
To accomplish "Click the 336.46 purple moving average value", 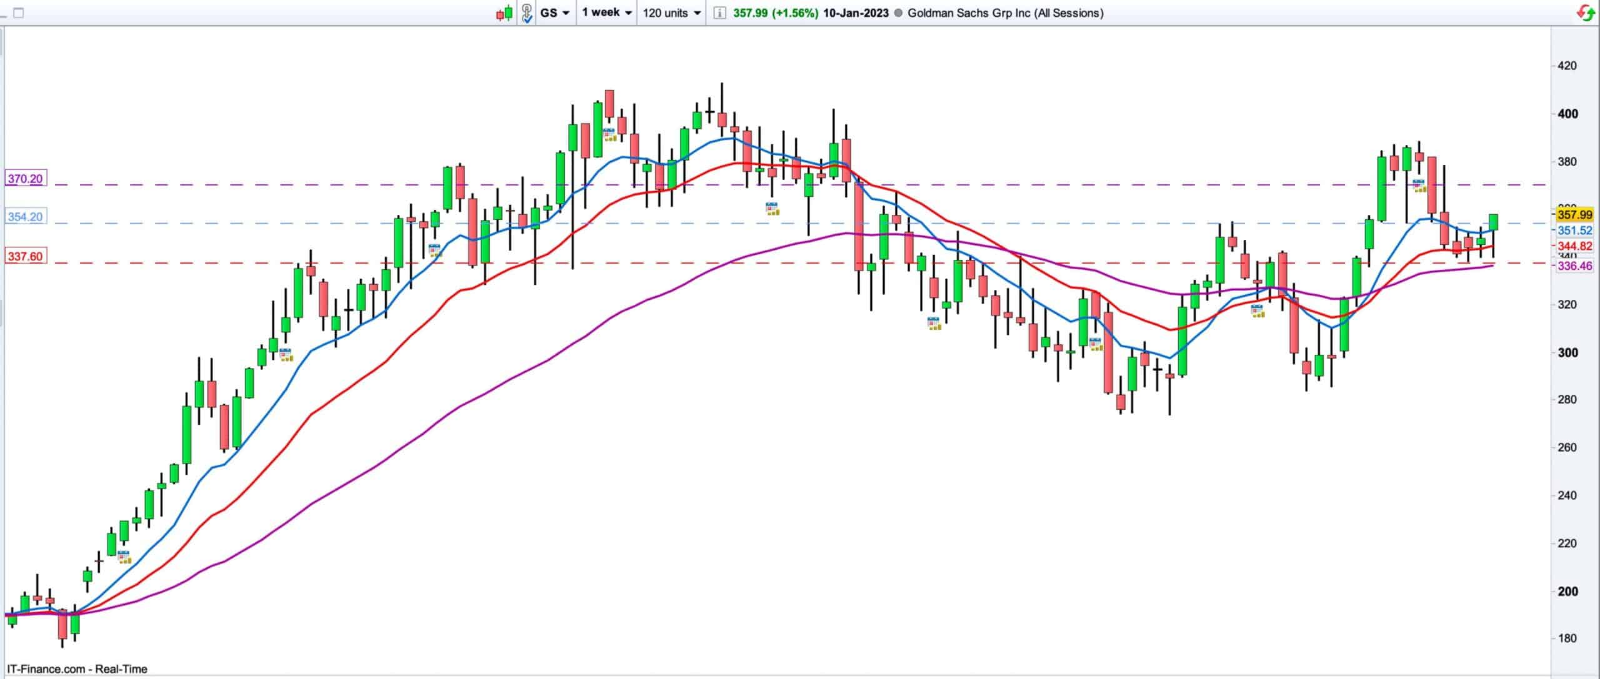I will point(1574,266).
